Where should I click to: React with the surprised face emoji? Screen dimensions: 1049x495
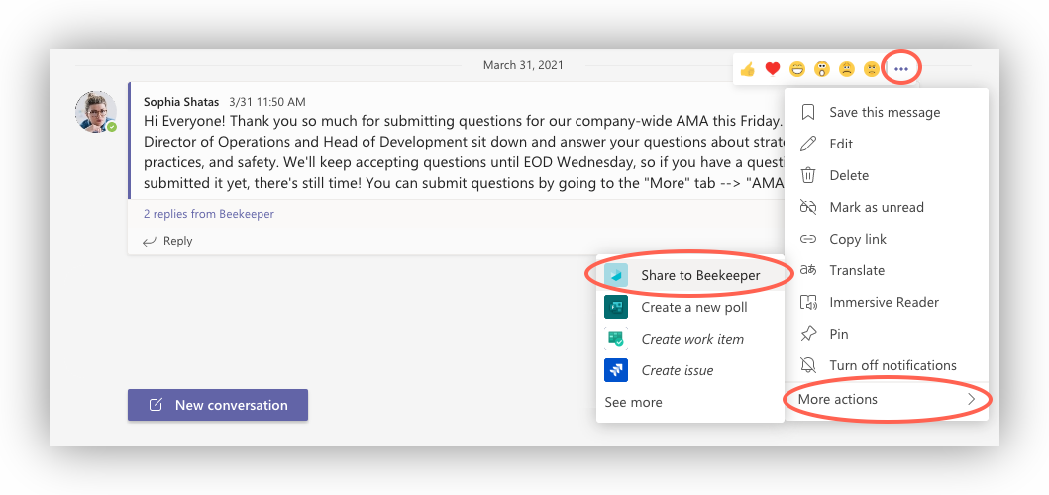pos(822,69)
